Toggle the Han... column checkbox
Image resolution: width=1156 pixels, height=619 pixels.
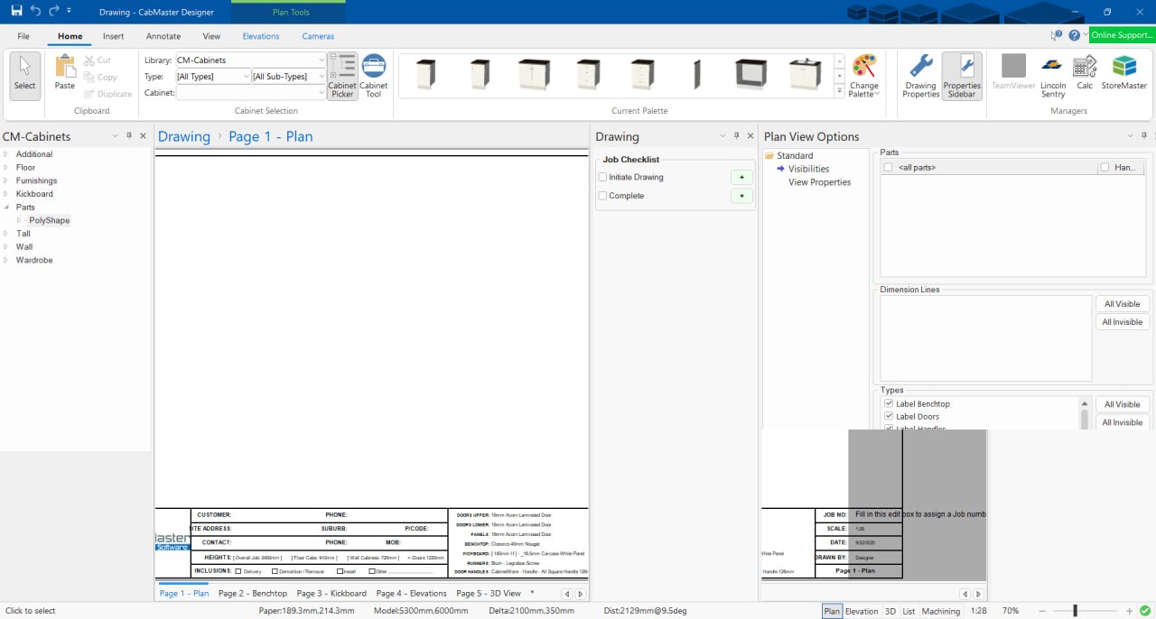1105,168
